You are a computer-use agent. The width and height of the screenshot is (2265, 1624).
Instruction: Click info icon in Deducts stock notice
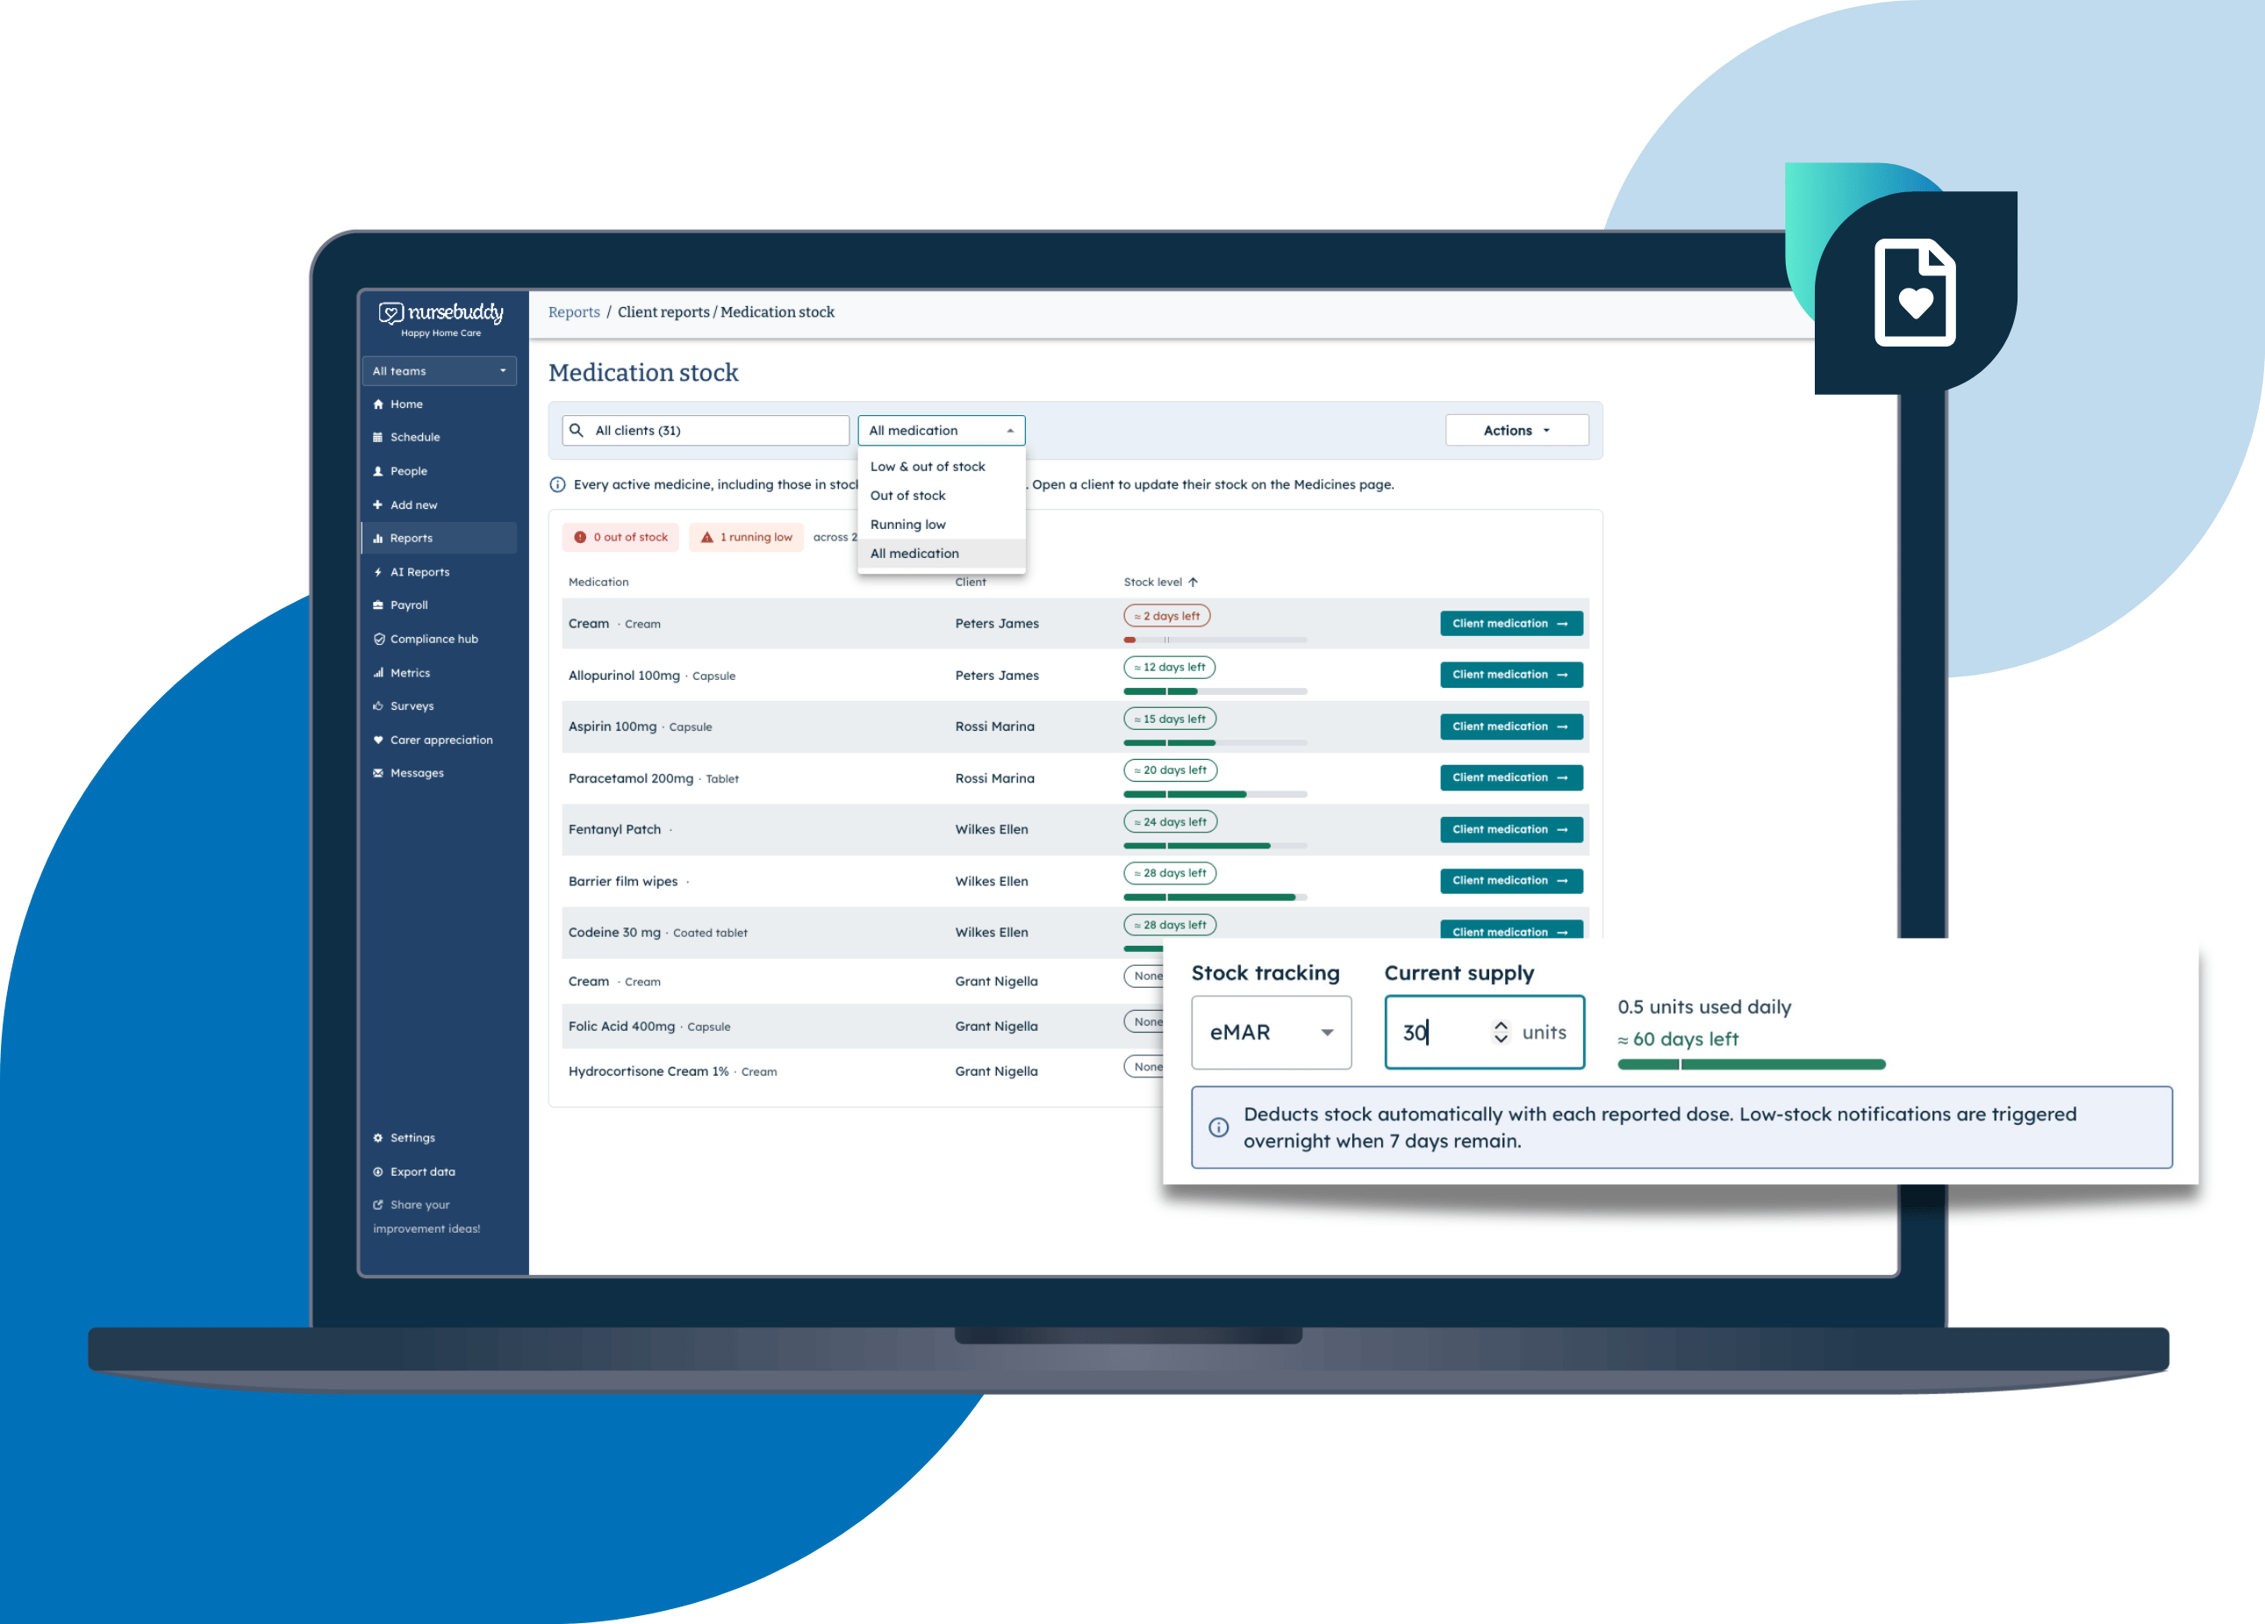pyautogui.click(x=1218, y=1128)
